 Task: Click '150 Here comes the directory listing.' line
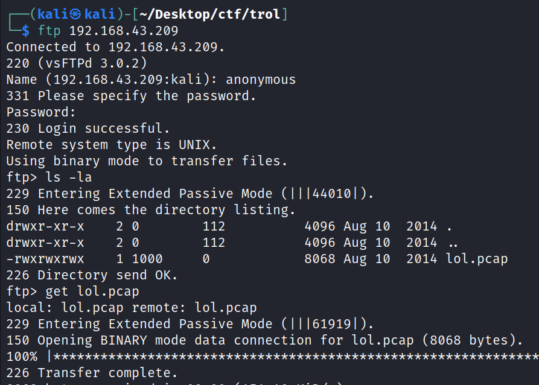pyautogui.click(x=151, y=210)
